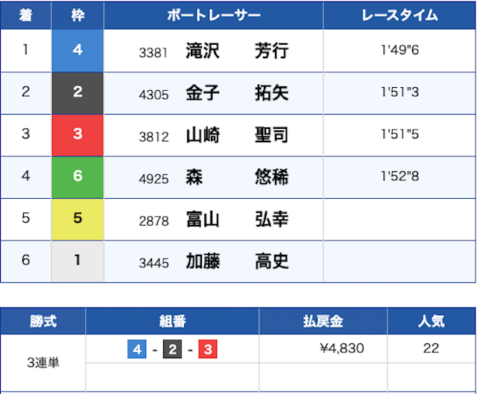
Task: Click the black 2 icon in 組番 combination
Action: [172, 349]
